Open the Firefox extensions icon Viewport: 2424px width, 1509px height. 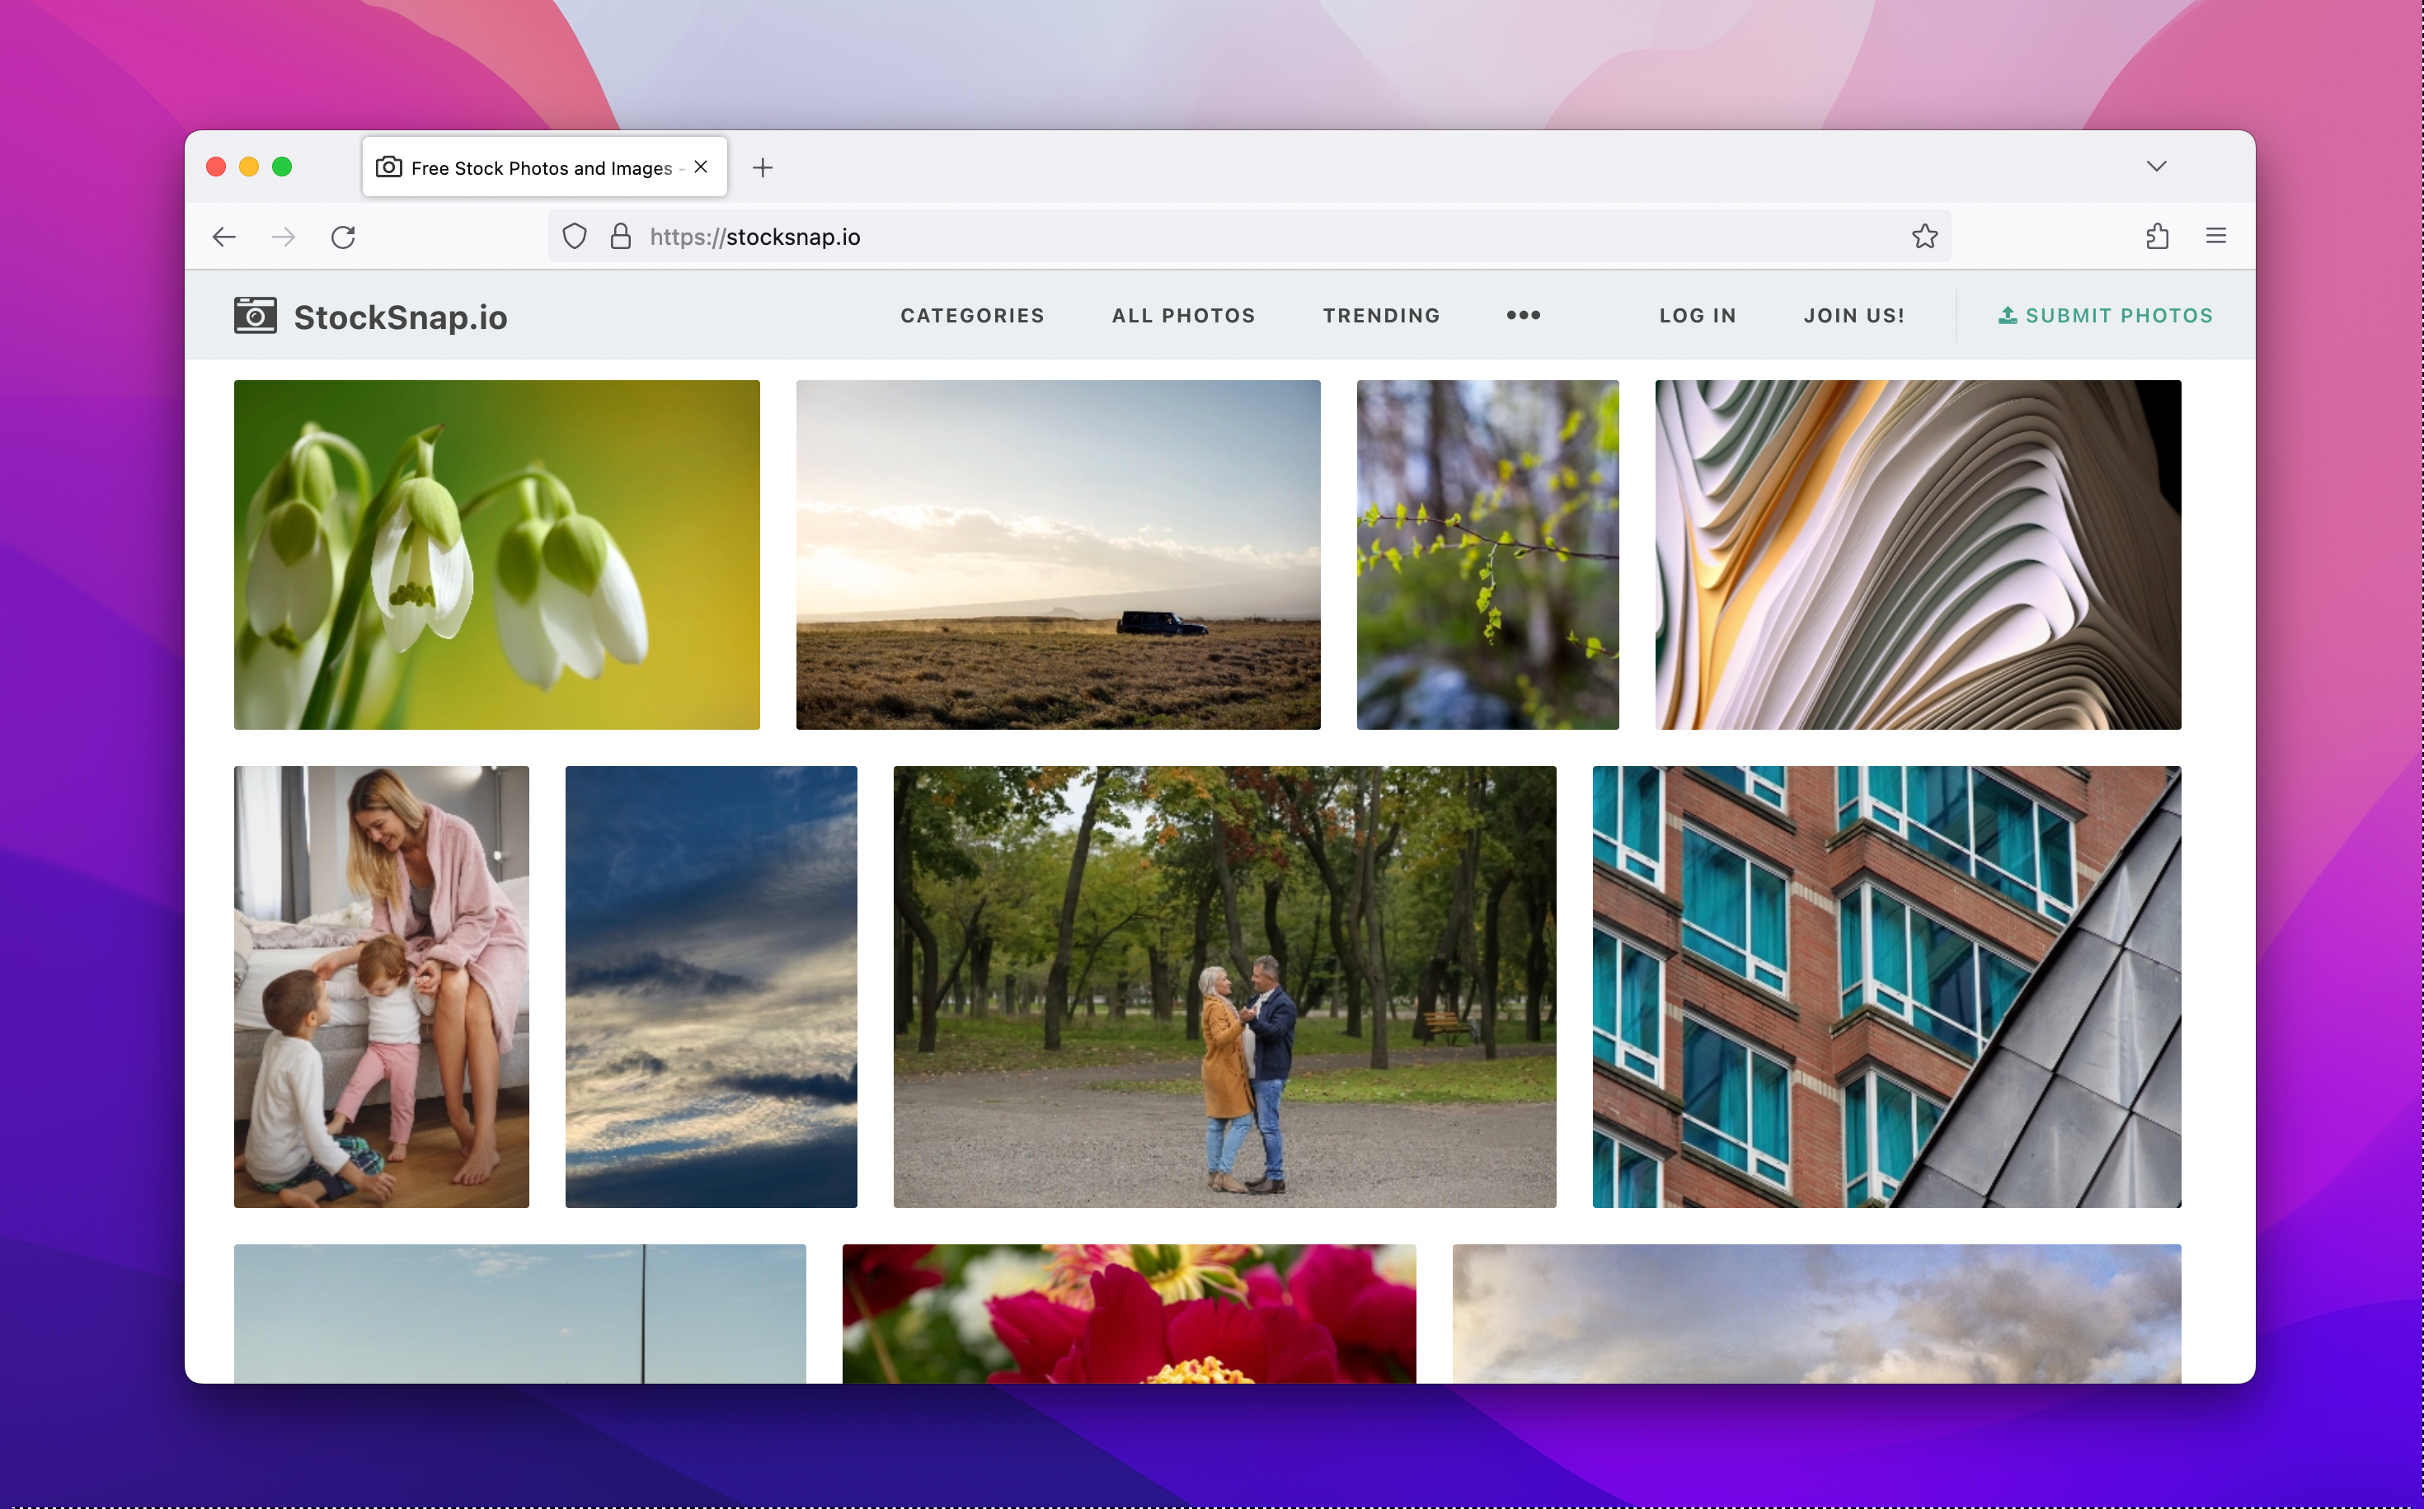[2158, 237]
